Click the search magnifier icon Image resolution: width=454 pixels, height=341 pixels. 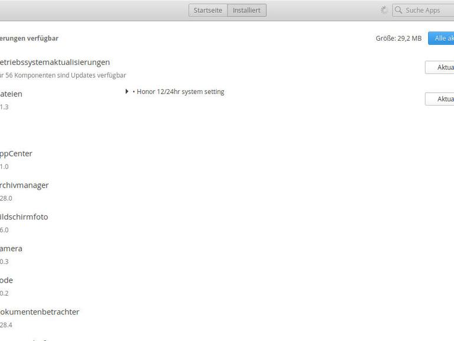pyautogui.click(x=399, y=10)
